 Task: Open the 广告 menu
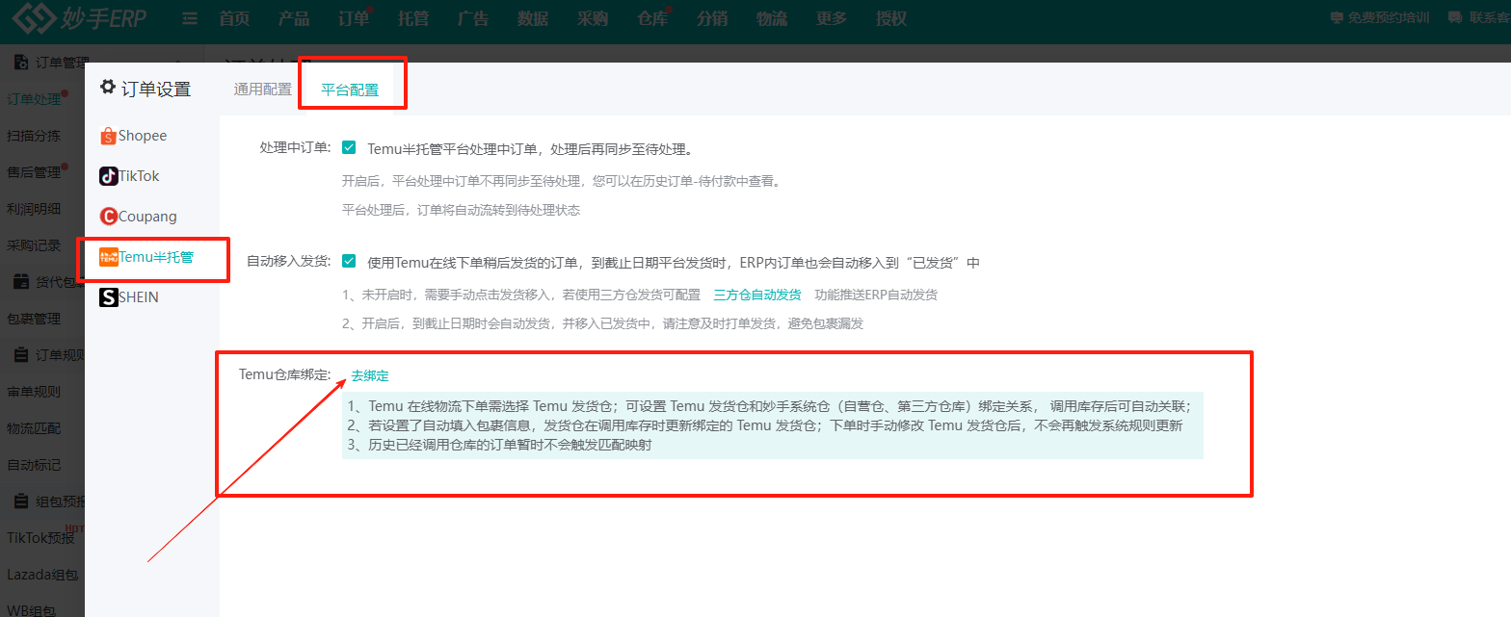pyautogui.click(x=472, y=18)
